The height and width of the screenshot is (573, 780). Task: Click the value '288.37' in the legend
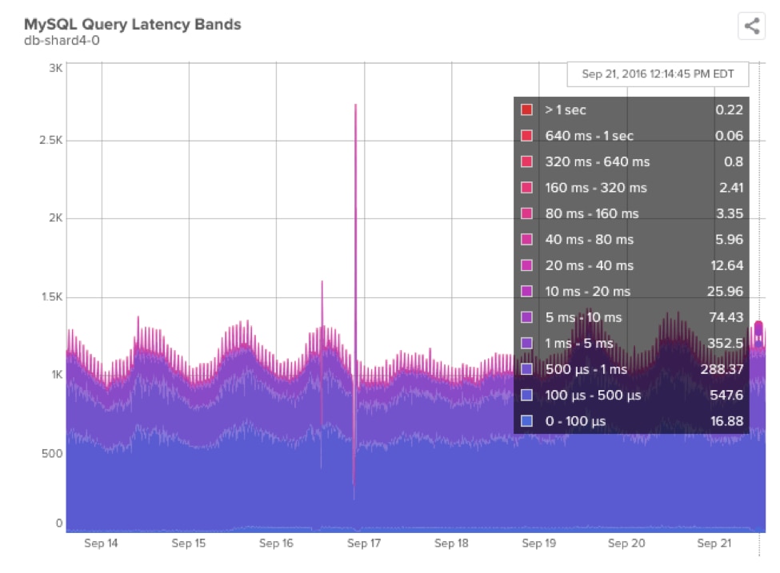[x=722, y=368]
